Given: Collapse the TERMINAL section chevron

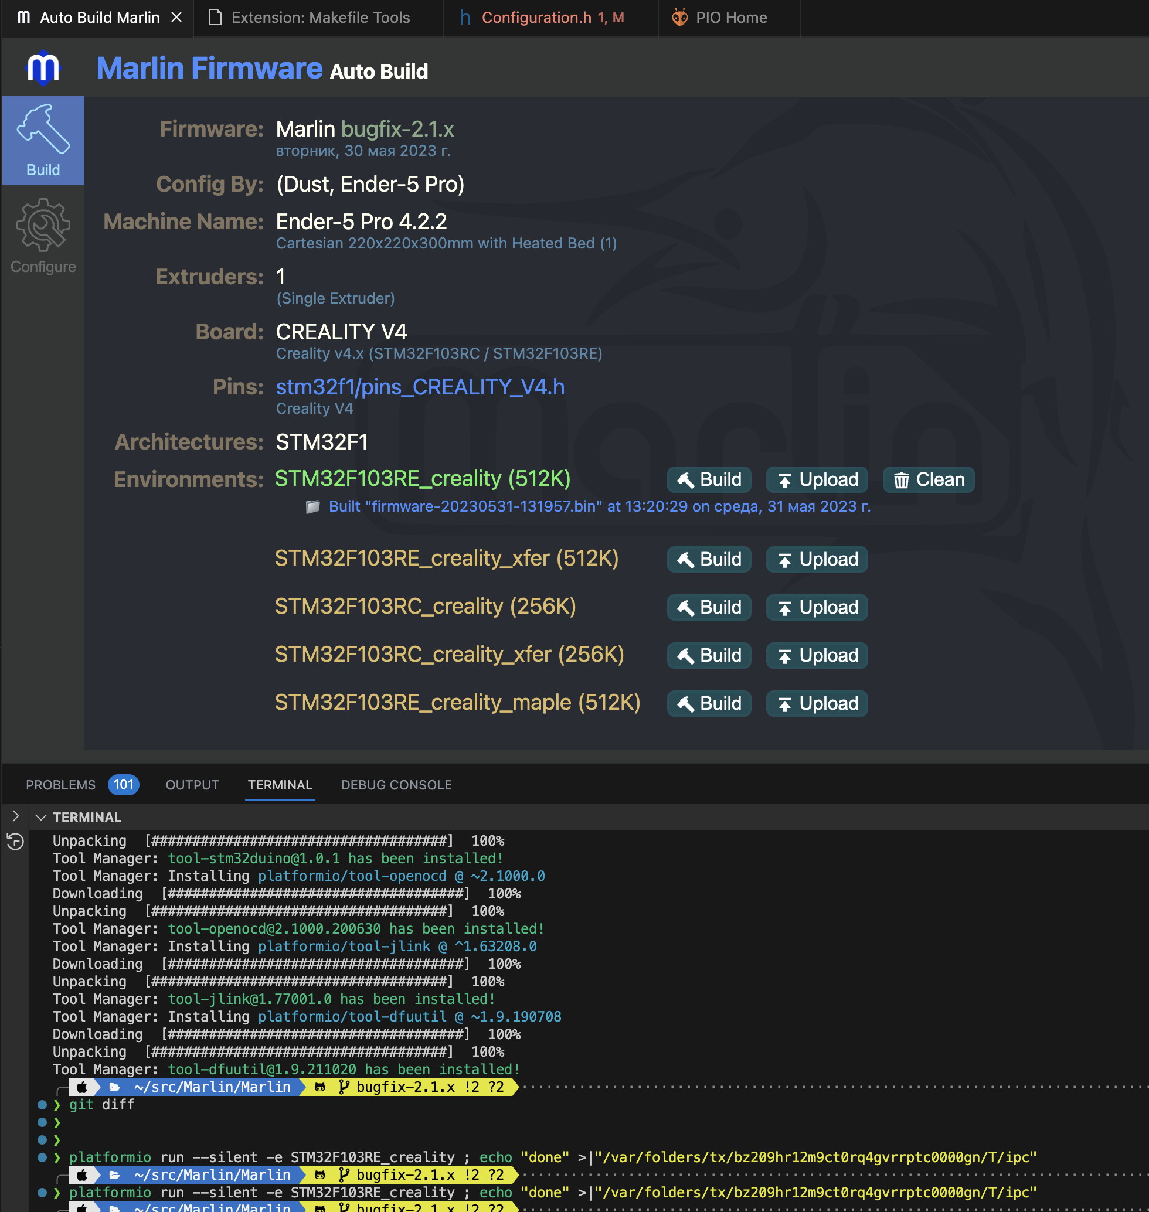Looking at the screenshot, I should coord(41,817).
